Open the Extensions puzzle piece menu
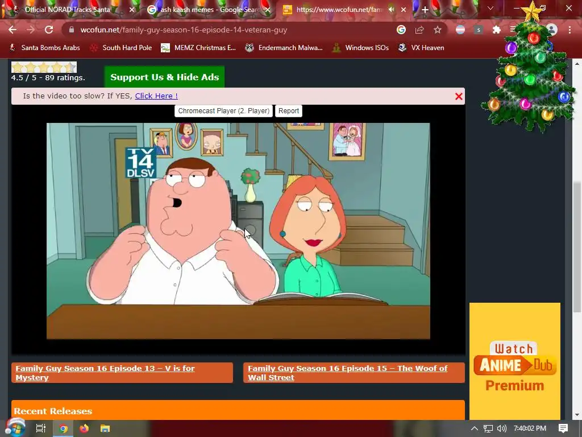 point(497,30)
